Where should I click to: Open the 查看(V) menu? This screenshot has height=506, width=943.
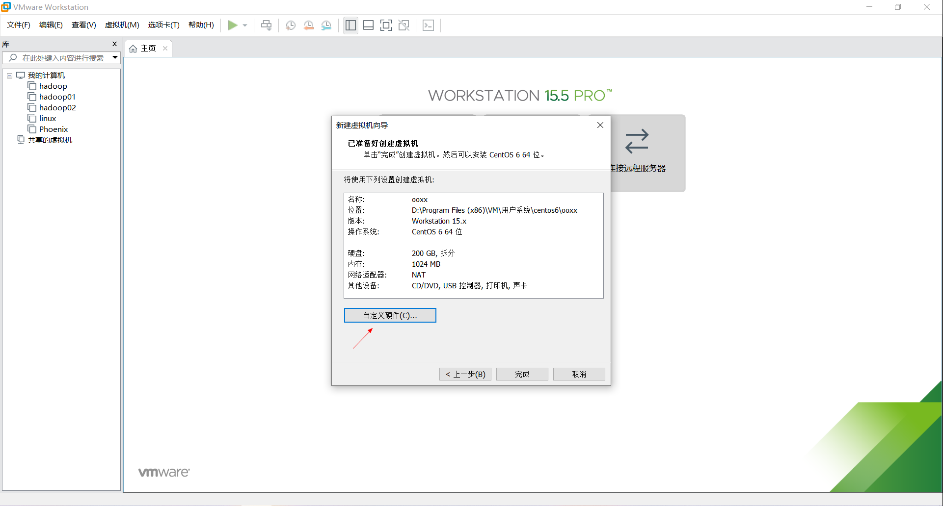84,25
